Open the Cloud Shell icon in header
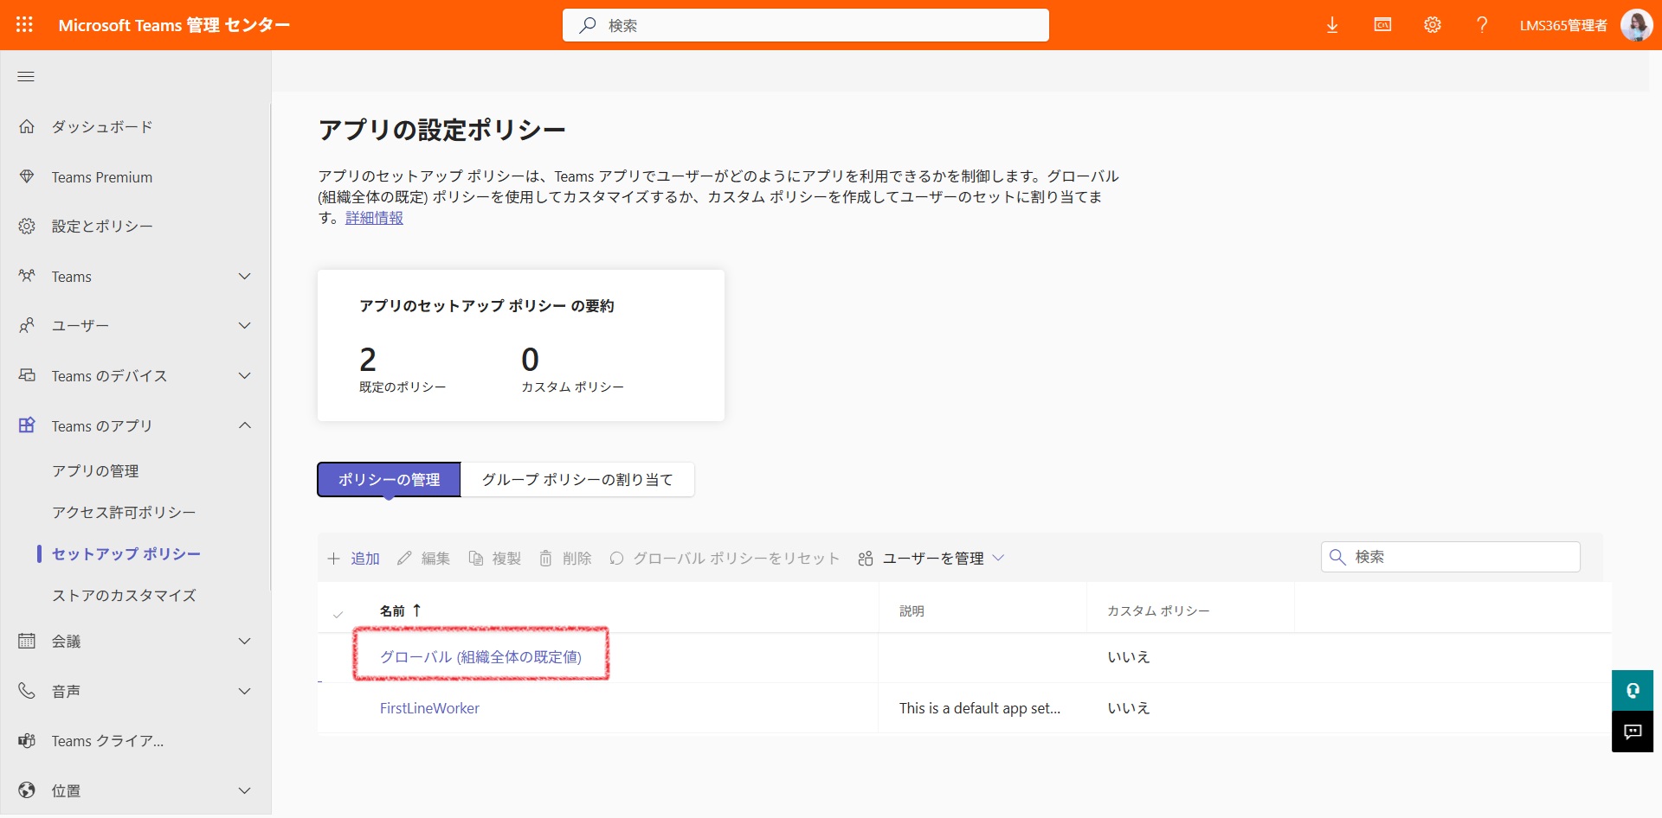Viewport: 1662px width, 818px height. pos(1382,25)
